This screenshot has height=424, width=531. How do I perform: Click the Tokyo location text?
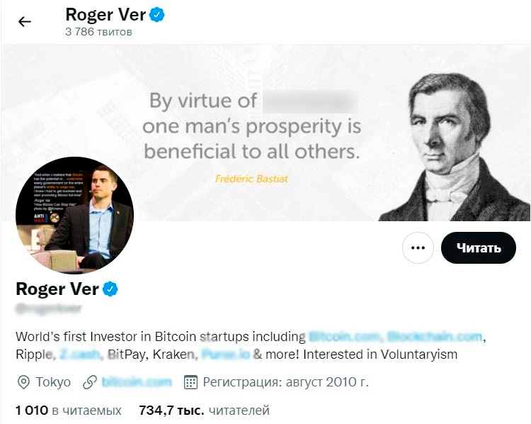[x=54, y=382]
